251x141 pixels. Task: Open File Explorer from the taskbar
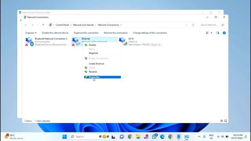[x=138, y=137]
